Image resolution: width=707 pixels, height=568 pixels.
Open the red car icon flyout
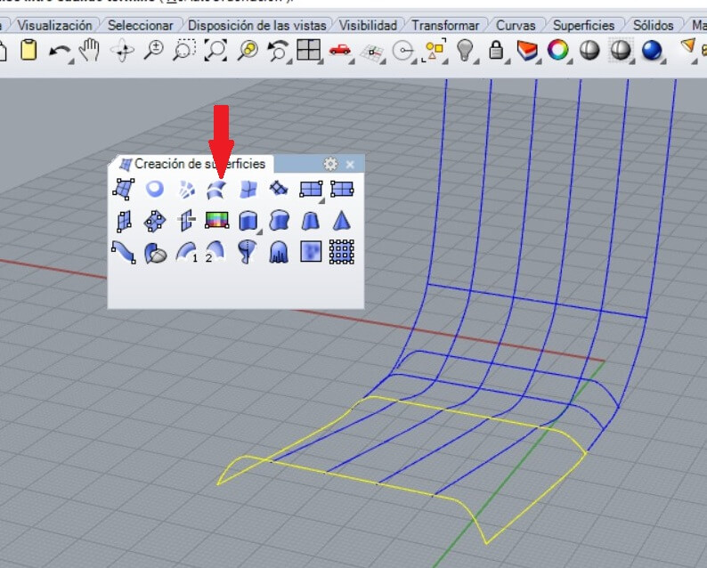tap(351, 61)
